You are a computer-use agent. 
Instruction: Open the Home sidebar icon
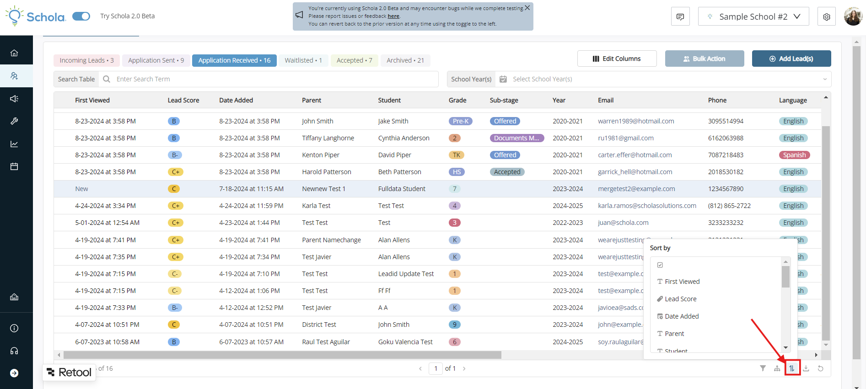tap(14, 53)
